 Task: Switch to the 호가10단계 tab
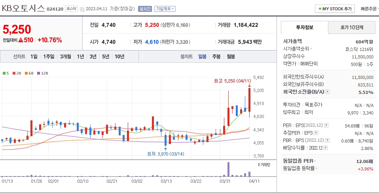351,27
